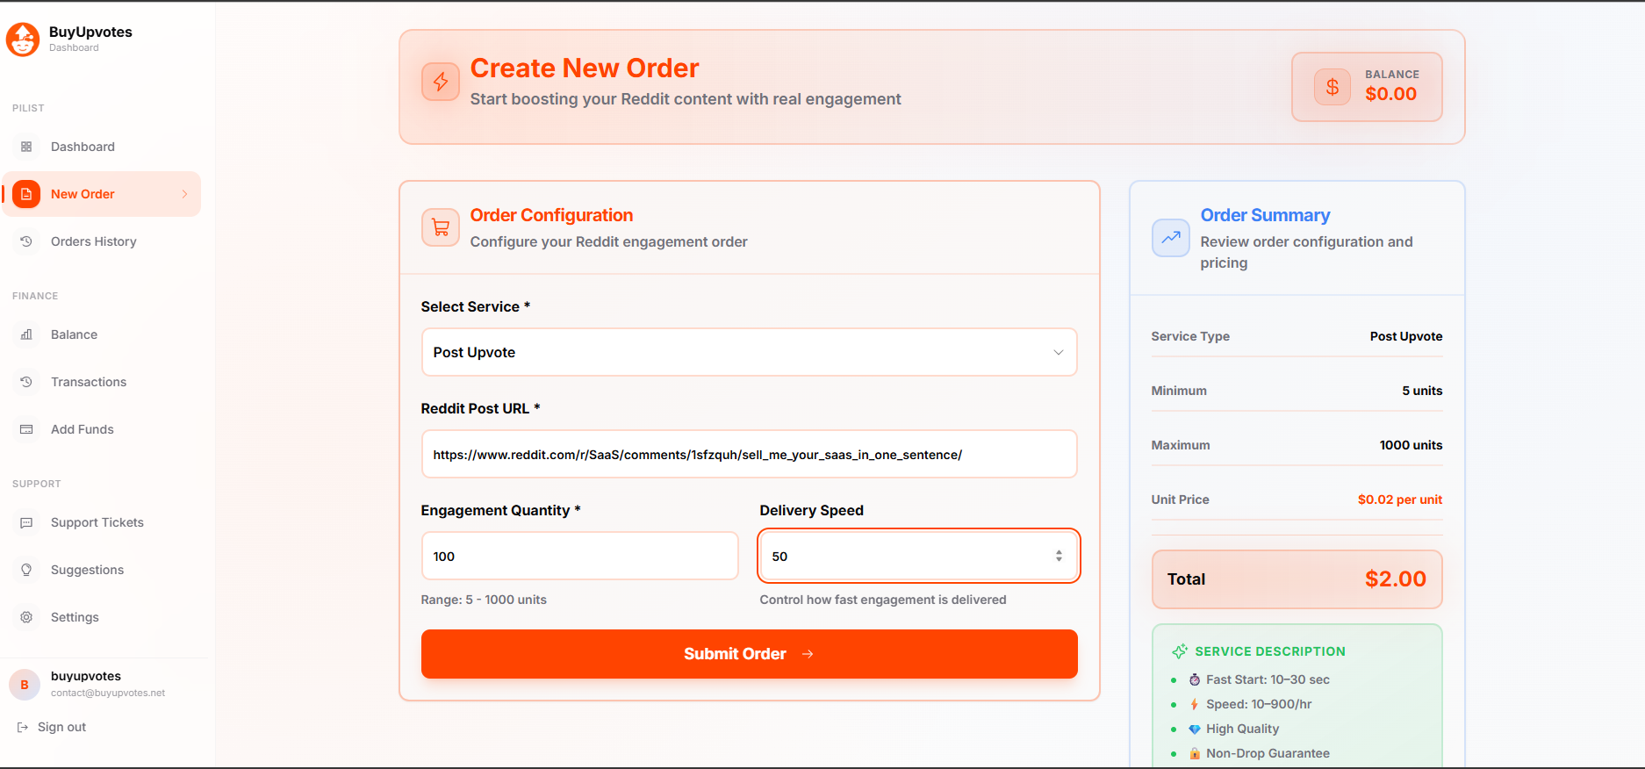Click the Dashboard grid icon in sidebar
Viewport: 1645px width, 769px height.
26,147
